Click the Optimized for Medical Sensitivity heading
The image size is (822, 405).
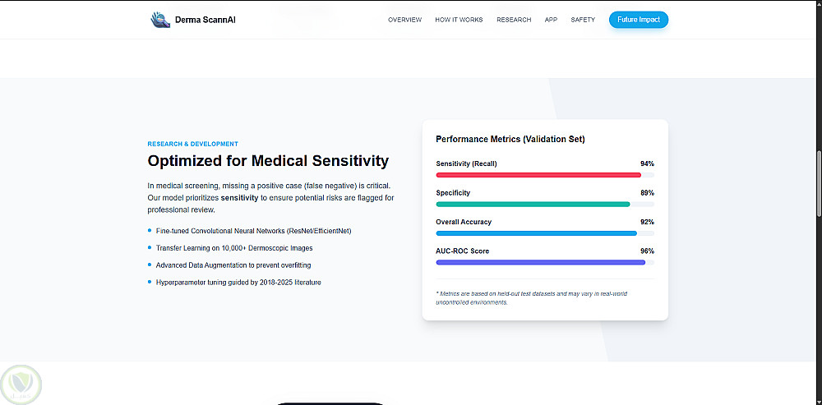tap(268, 161)
